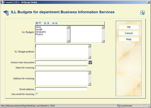
Task: Move selected budget left with arrow icon
Action: [45, 23]
